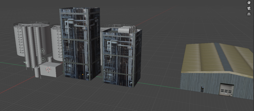Screen dimensions: 254x111
Task: Toggle the camera view icon
Action: point(249,8)
